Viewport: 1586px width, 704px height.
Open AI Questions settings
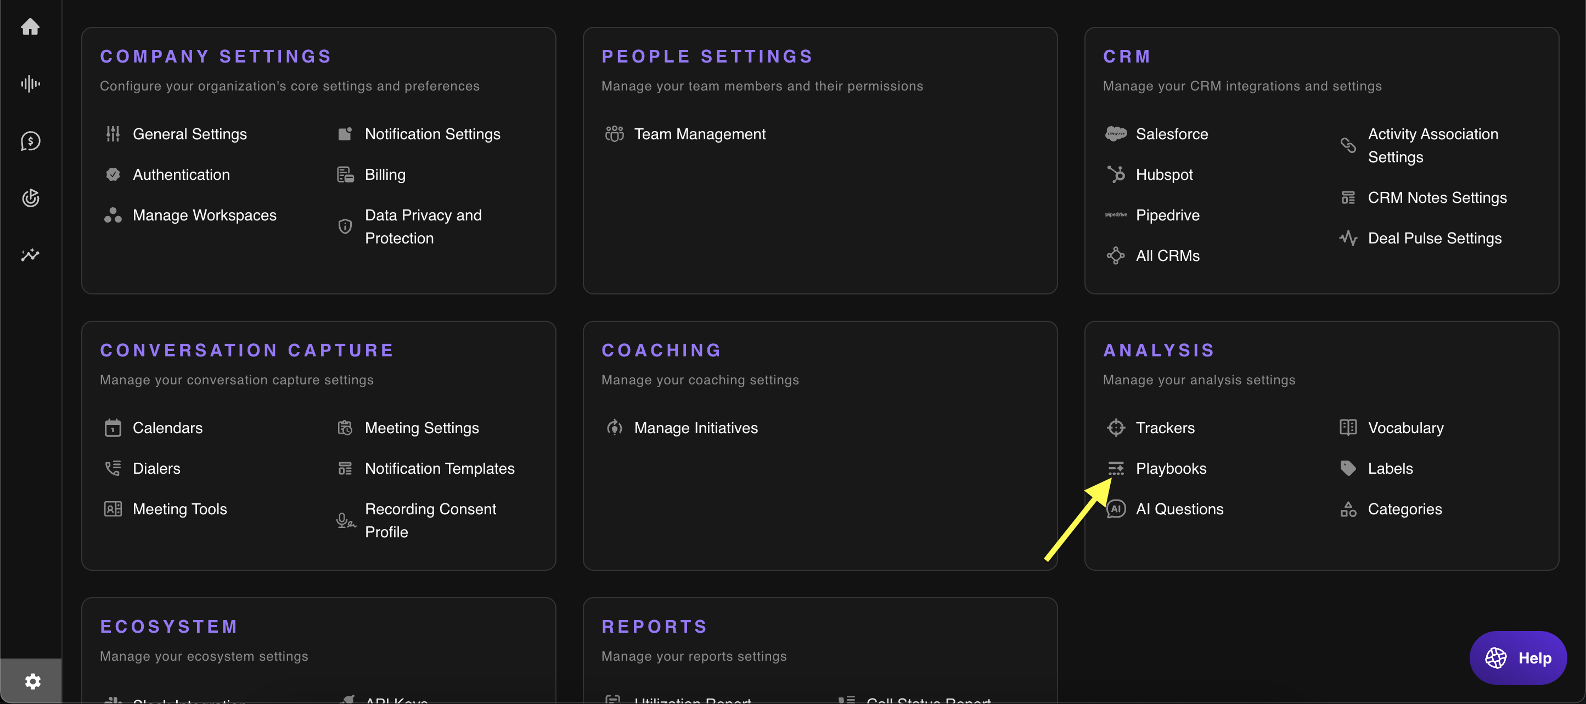click(x=1179, y=509)
